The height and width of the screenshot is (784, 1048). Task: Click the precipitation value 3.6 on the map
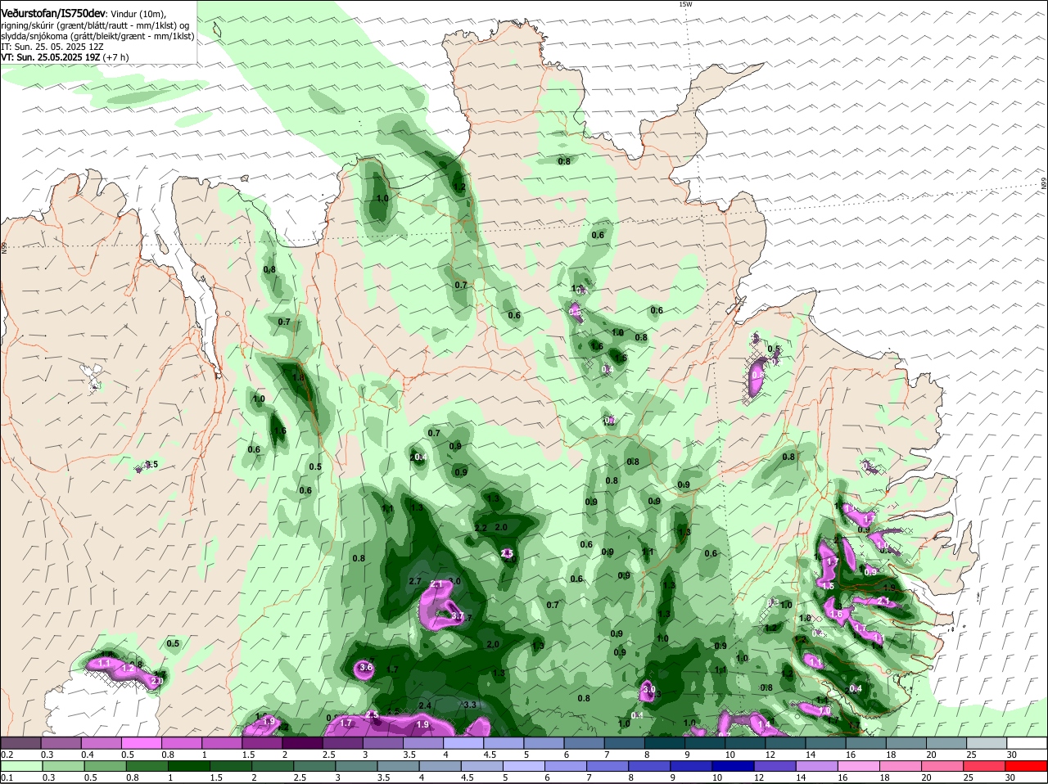(x=366, y=668)
